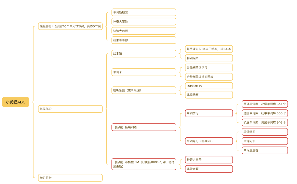Image resolution: width=297 pixels, height=184 pixels.
Task: Select the 单词连连看 node
Action: (x=265, y=150)
